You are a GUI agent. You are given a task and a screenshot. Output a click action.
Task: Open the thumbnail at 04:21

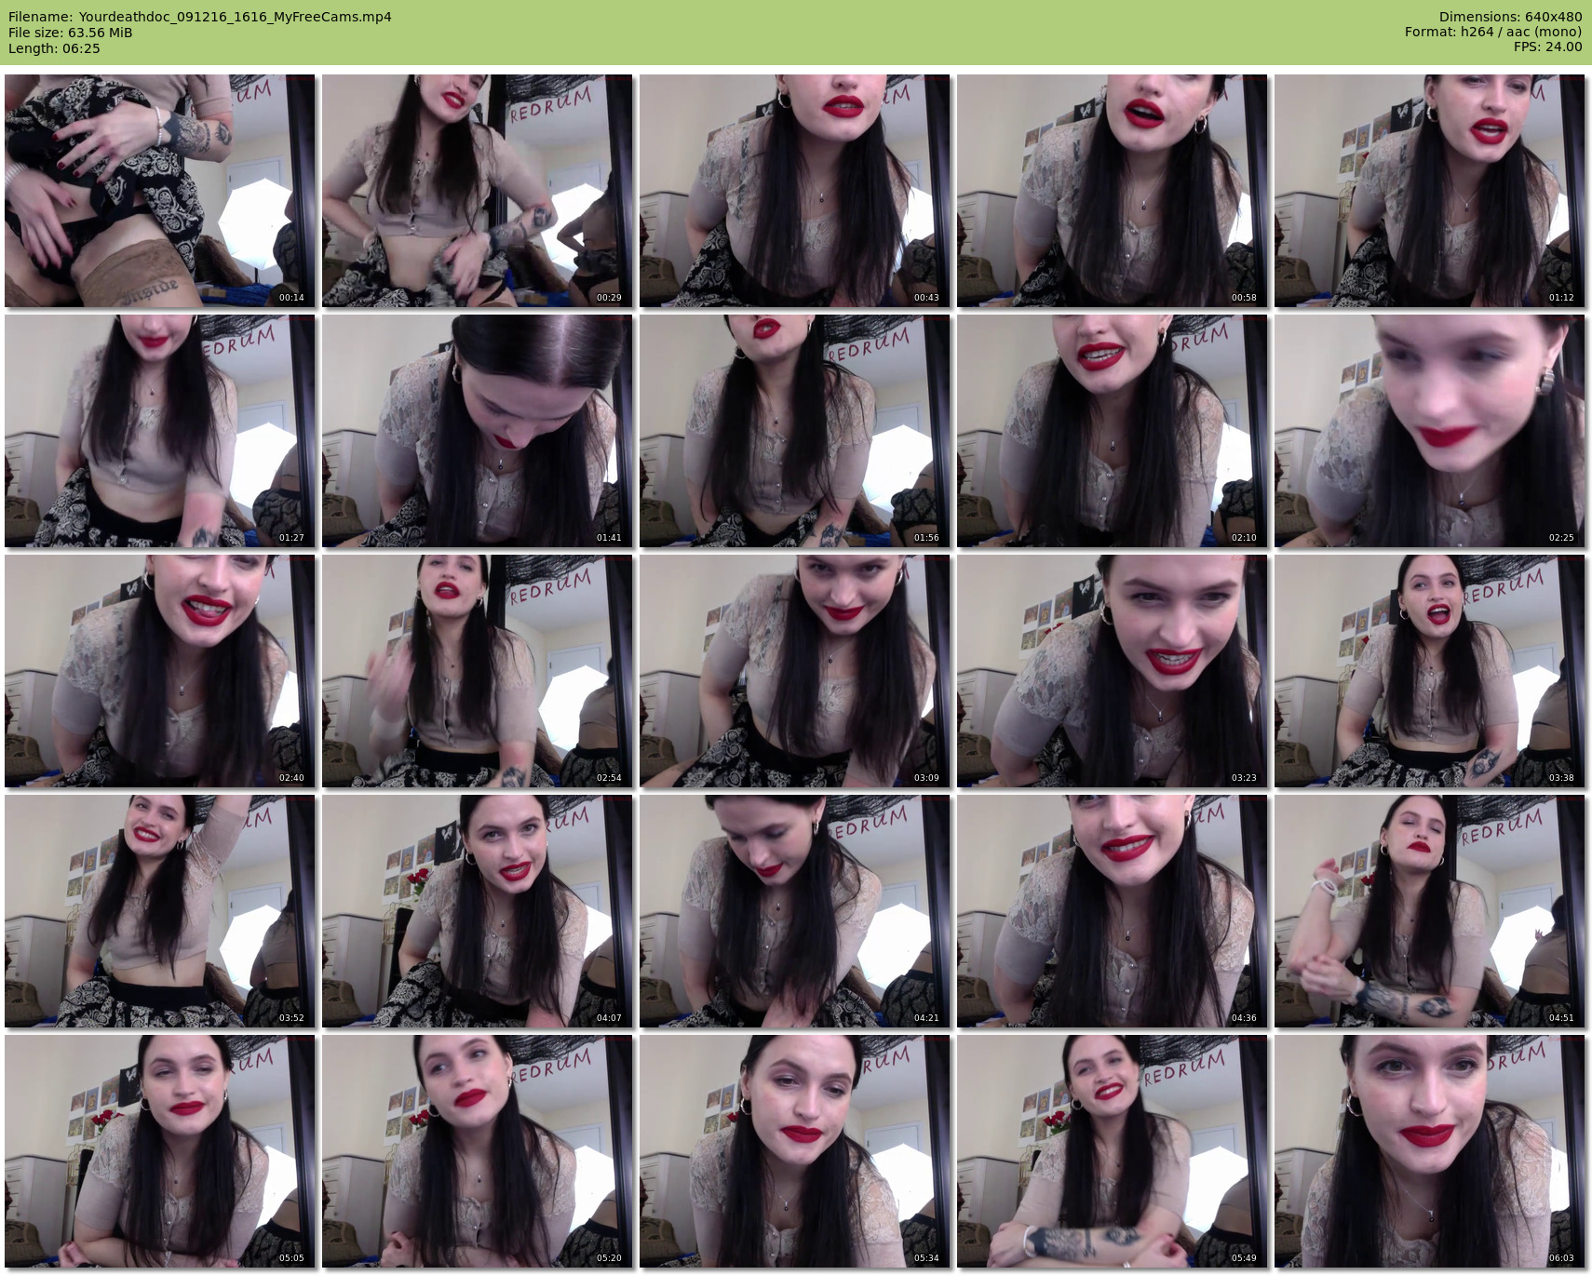coord(794,911)
